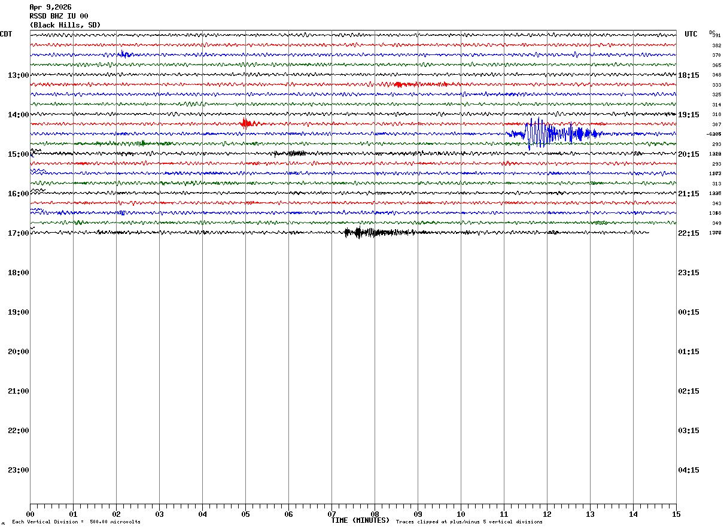Click minute 03 on the time axis

[x=159, y=514]
